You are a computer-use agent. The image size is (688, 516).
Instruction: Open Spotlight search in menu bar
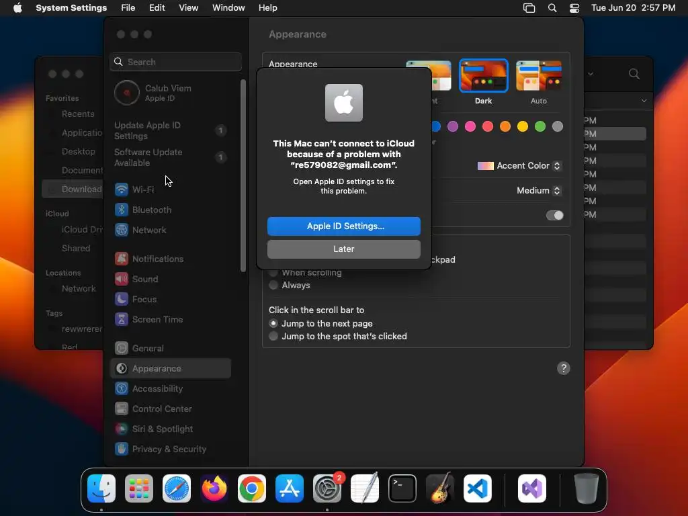pyautogui.click(x=552, y=8)
